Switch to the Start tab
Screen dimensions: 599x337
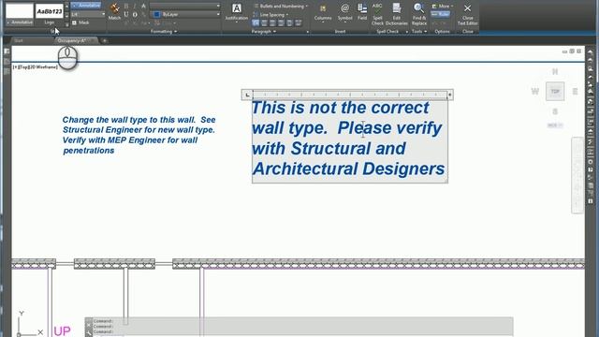point(19,40)
